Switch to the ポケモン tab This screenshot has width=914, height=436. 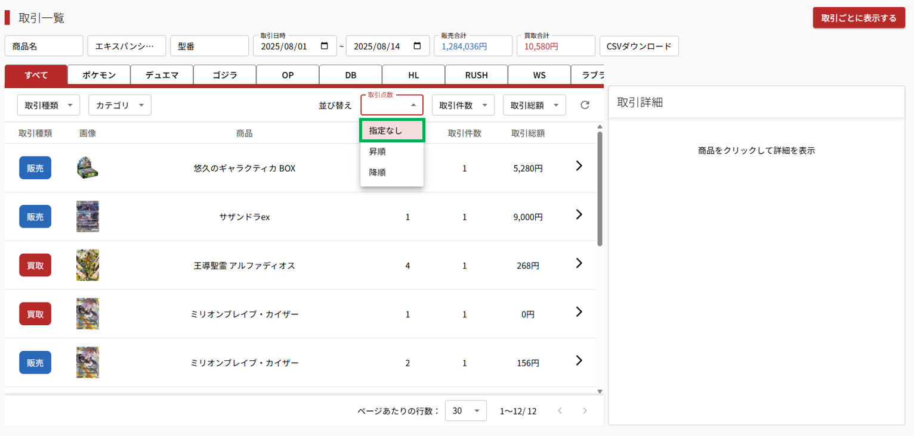99,75
